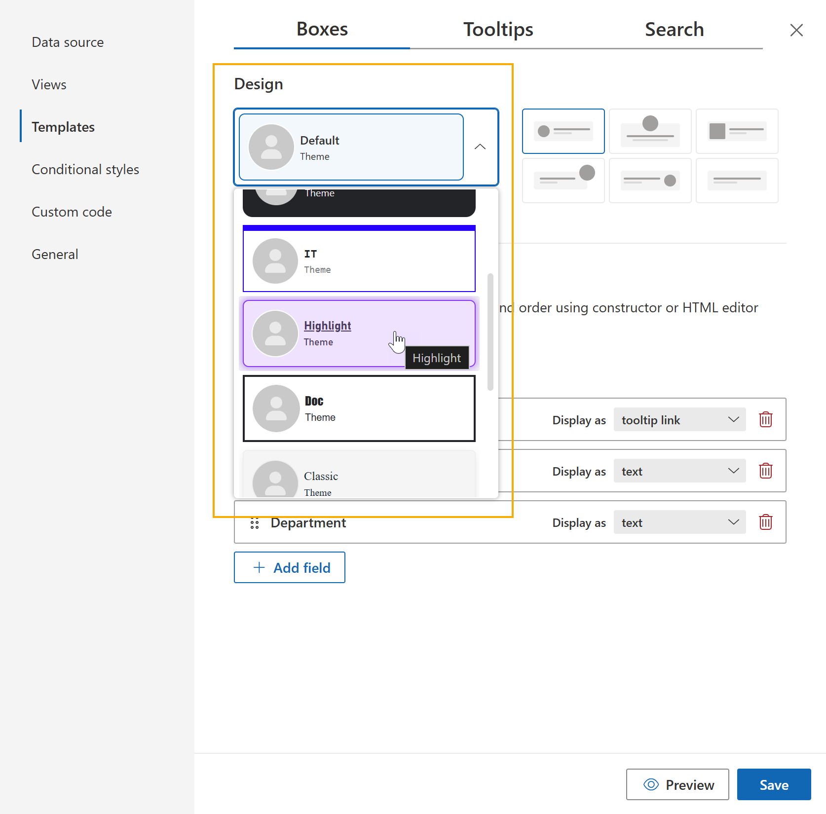Preview the template
Screen dimensions: 826x814
click(x=677, y=784)
